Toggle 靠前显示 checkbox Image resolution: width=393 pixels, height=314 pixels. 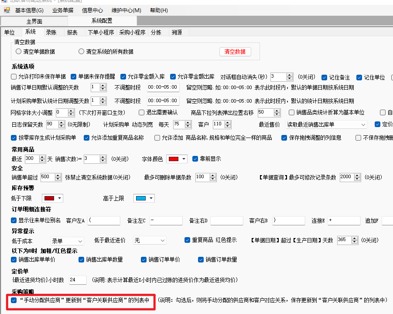pyautogui.click(x=195, y=159)
